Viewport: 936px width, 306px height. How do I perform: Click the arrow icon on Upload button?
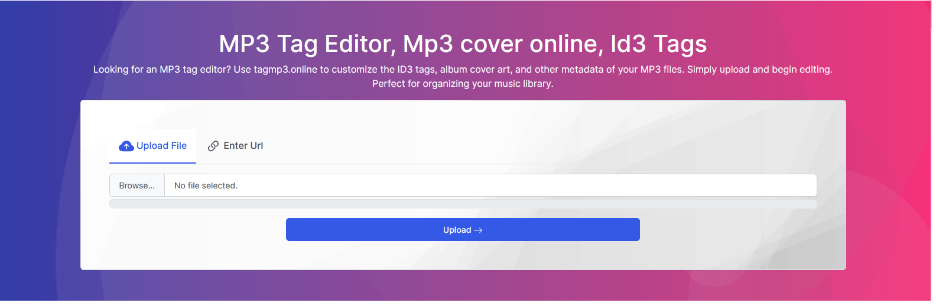[478, 230]
